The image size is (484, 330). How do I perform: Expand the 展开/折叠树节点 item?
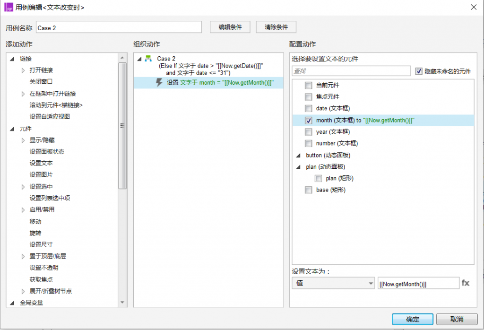[x=23, y=291]
